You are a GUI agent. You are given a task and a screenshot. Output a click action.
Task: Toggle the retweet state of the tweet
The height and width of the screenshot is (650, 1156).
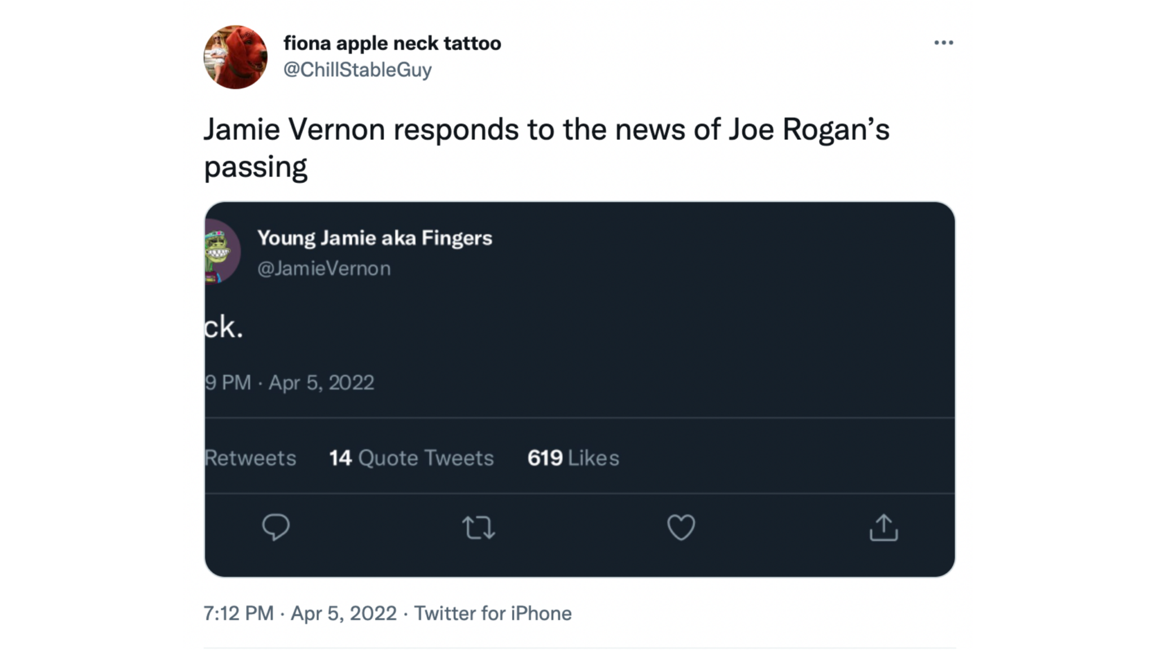pyautogui.click(x=479, y=528)
